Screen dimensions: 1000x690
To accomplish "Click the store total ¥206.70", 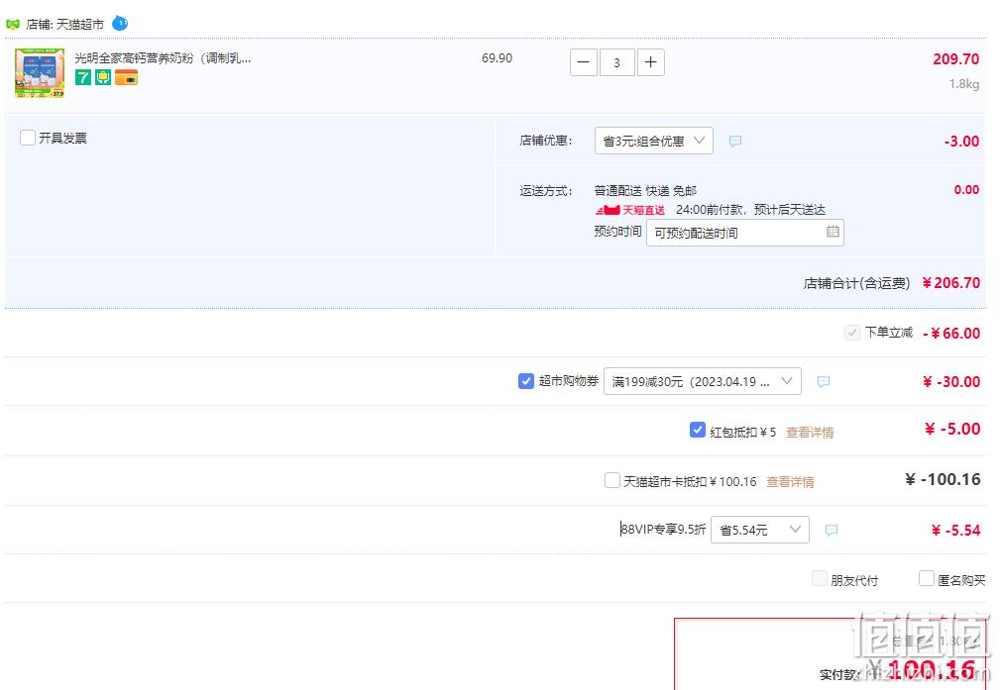I will point(950,283).
